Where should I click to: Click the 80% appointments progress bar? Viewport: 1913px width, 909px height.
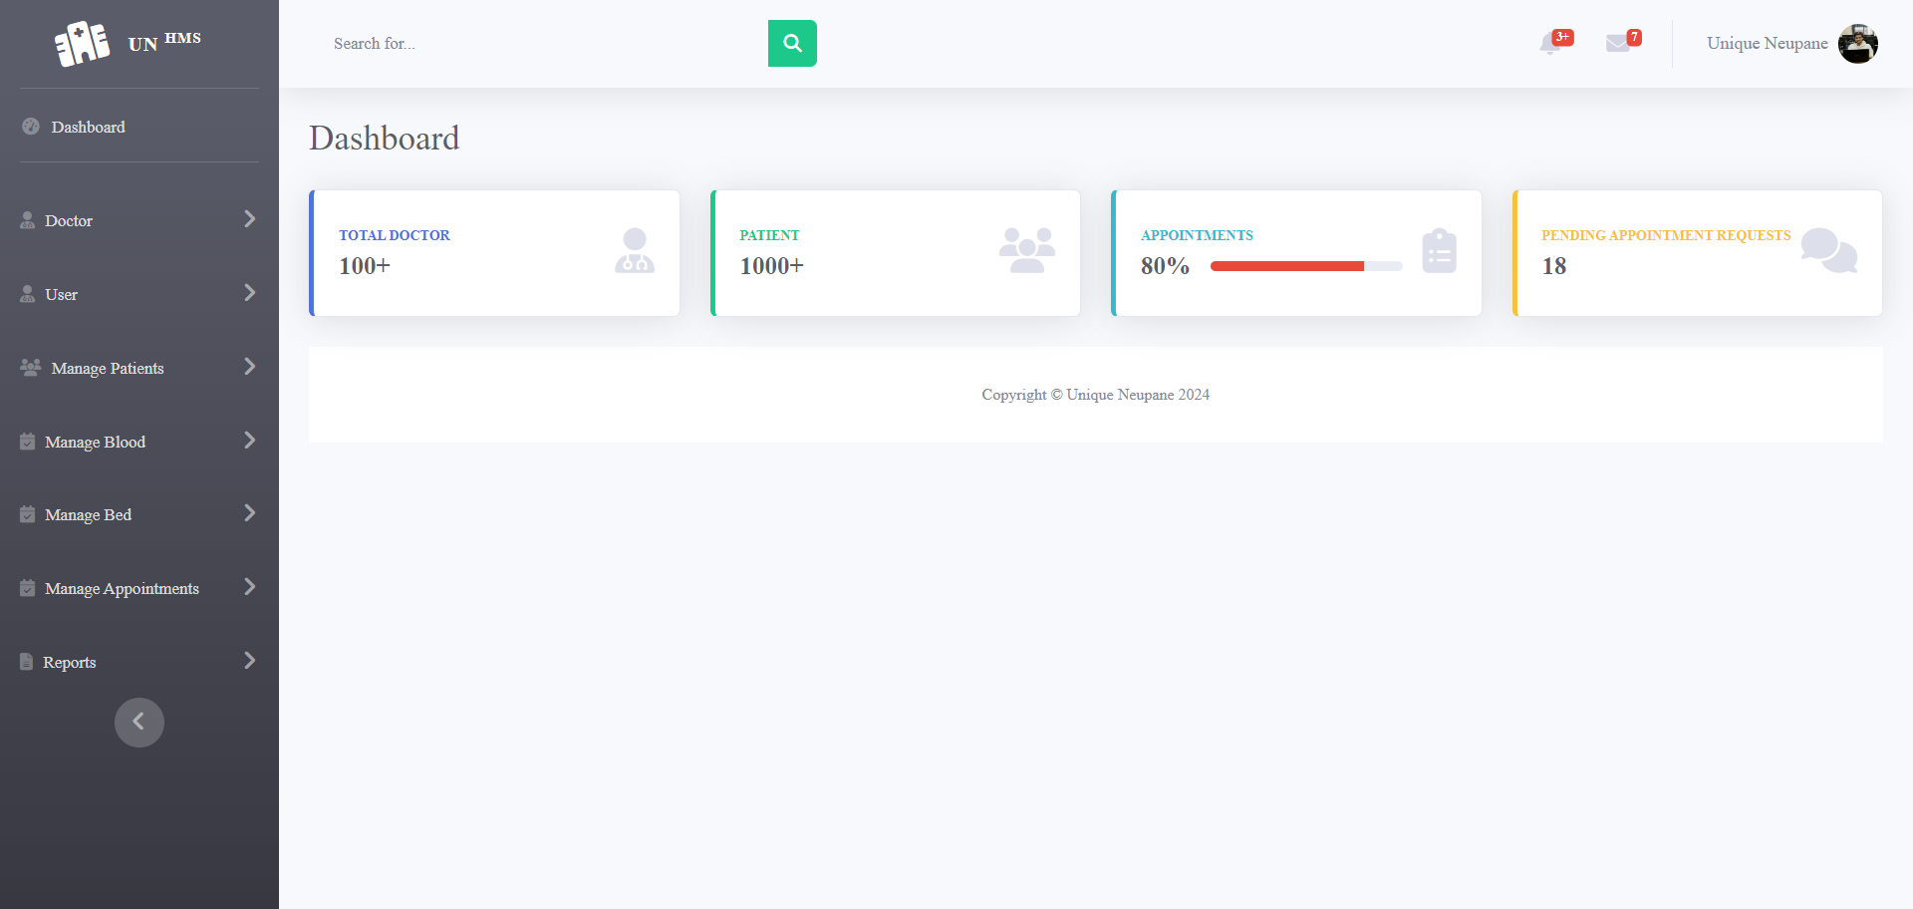pos(1305,266)
